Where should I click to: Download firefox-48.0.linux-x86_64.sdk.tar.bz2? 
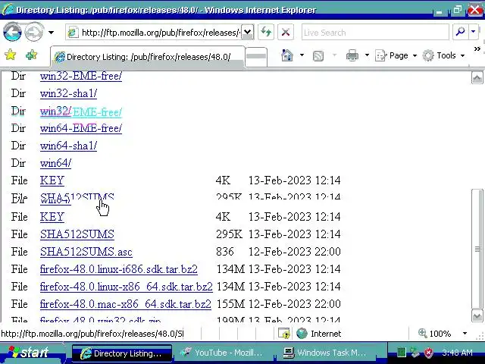click(x=127, y=287)
